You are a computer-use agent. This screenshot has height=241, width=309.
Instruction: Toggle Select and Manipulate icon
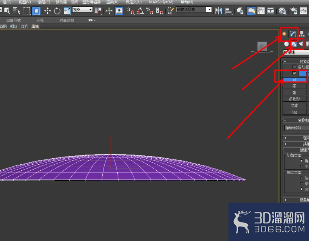point(109,10)
